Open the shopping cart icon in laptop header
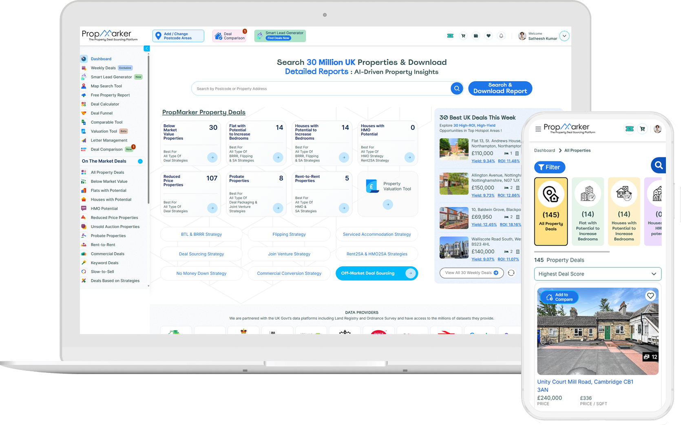Screen dimensions: 681x425 (463, 36)
